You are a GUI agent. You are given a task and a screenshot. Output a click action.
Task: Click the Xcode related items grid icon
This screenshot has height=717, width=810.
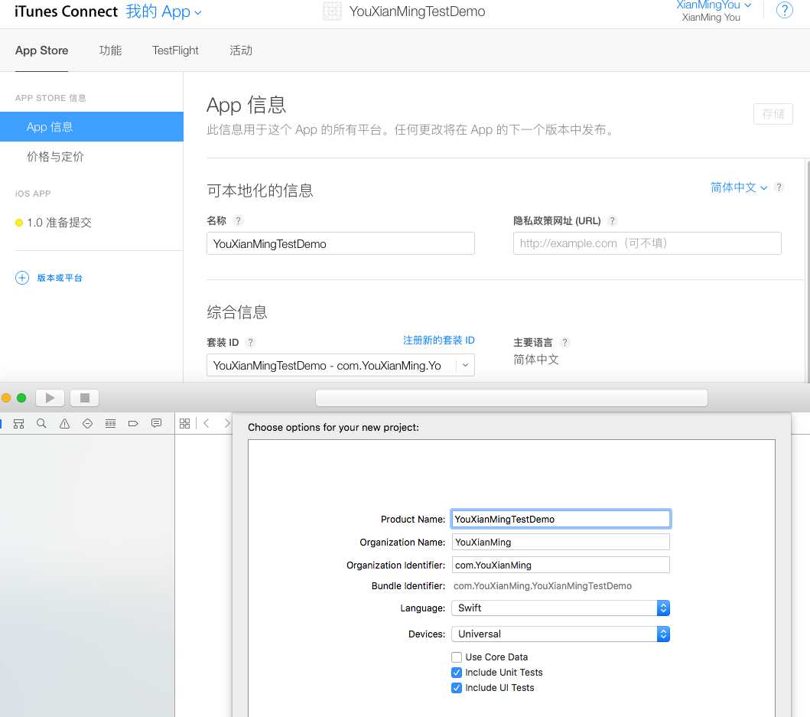click(184, 423)
